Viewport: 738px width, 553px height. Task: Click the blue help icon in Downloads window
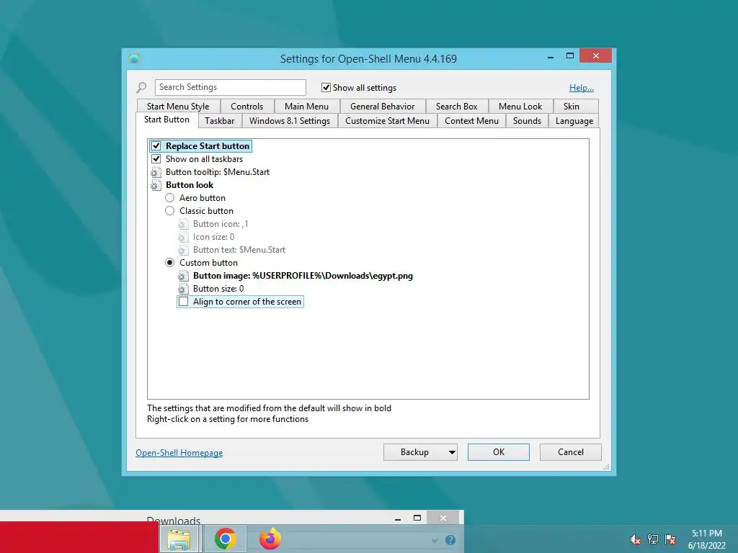pos(450,540)
